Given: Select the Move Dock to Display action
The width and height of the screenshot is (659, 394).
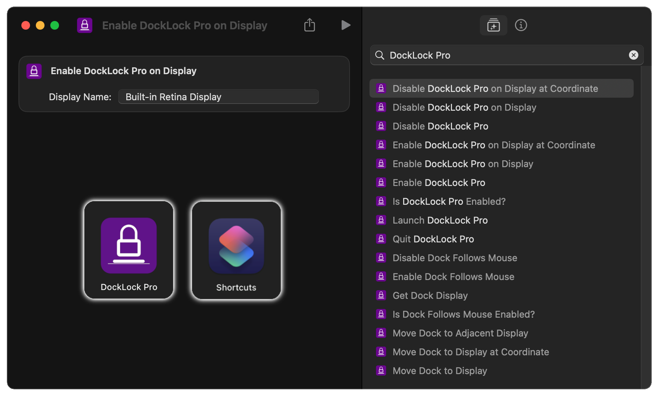Looking at the screenshot, I should pyautogui.click(x=501, y=370).
